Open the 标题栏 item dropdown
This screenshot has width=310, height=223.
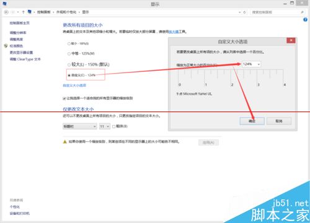pos(80,126)
